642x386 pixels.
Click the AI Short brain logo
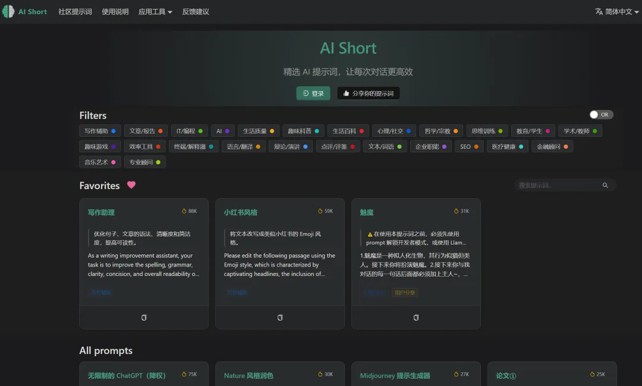click(x=8, y=11)
